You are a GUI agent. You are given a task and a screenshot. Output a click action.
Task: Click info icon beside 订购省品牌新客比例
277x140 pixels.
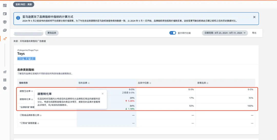click(x=41, y=115)
